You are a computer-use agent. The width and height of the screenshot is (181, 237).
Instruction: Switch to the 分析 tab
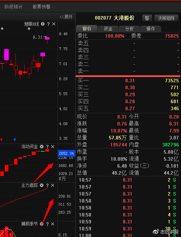coord(129,29)
